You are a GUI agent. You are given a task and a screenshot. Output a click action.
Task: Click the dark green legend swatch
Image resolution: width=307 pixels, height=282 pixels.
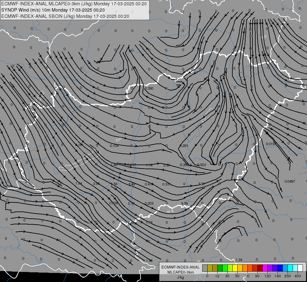pyautogui.click(x=220, y=268)
